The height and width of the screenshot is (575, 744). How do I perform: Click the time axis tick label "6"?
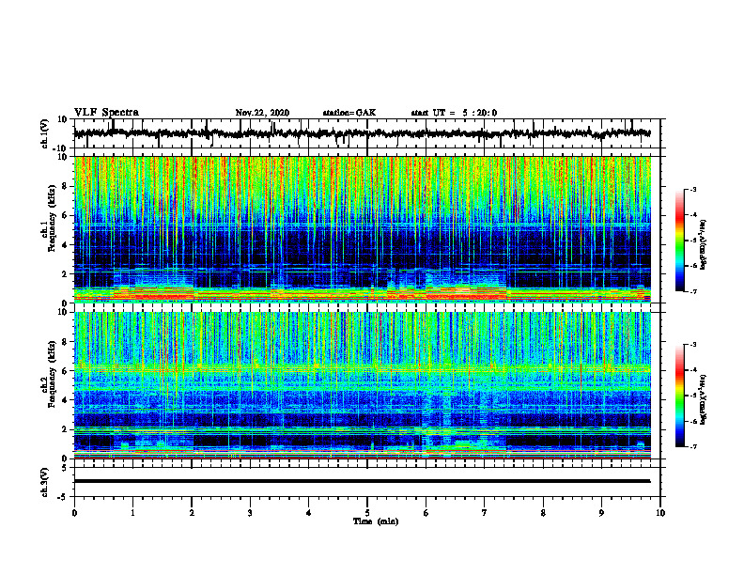click(x=426, y=513)
